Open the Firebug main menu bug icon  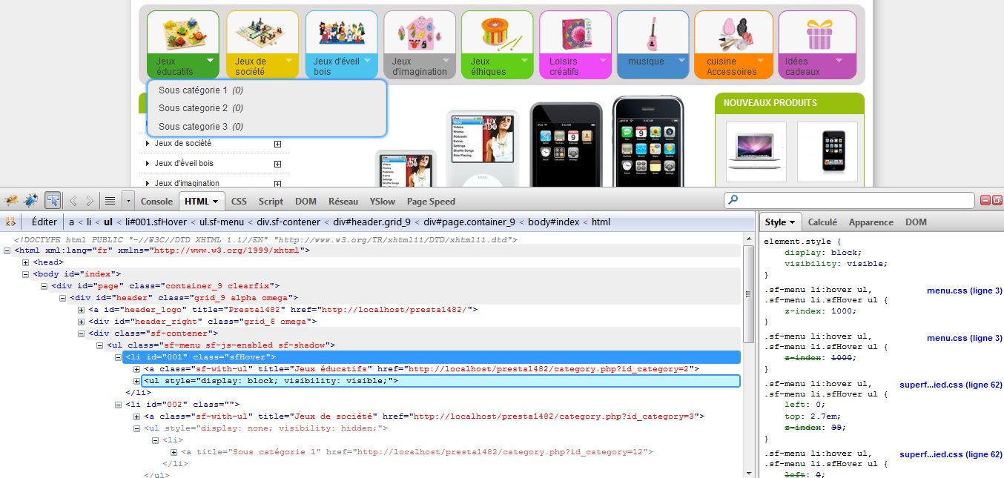tap(12, 201)
